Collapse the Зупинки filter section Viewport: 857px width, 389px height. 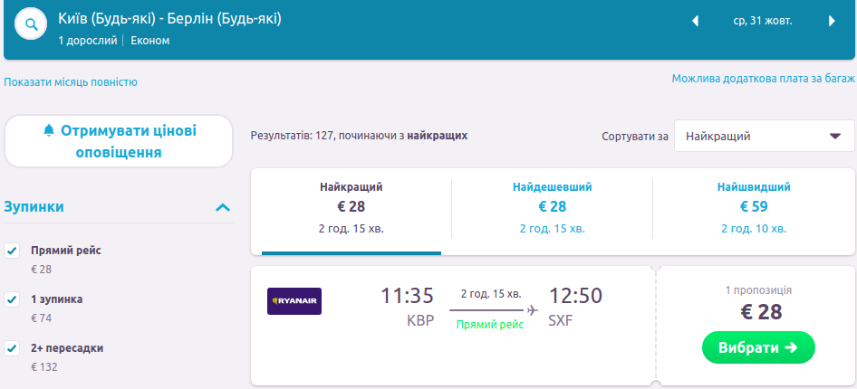(223, 207)
